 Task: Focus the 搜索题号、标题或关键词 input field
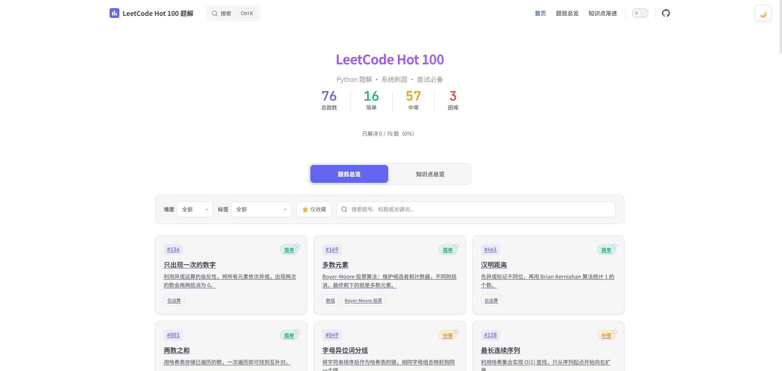click(x=476, y=209)
